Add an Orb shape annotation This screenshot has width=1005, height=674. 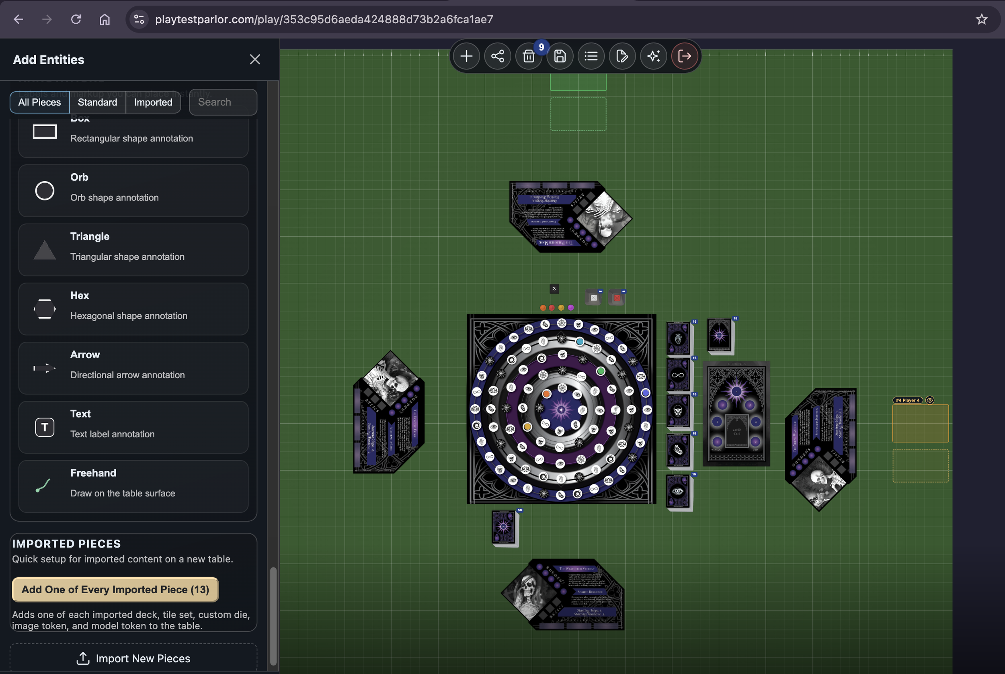coord(133,191)
